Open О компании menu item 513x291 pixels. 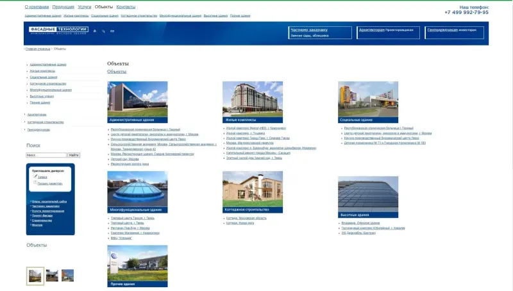click(37, 7)
